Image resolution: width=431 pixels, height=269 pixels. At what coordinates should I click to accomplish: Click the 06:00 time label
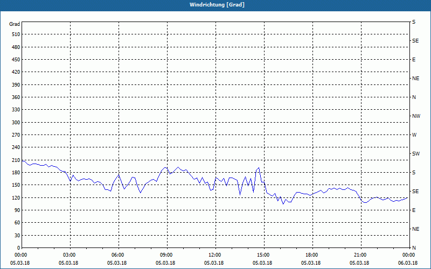119,255
